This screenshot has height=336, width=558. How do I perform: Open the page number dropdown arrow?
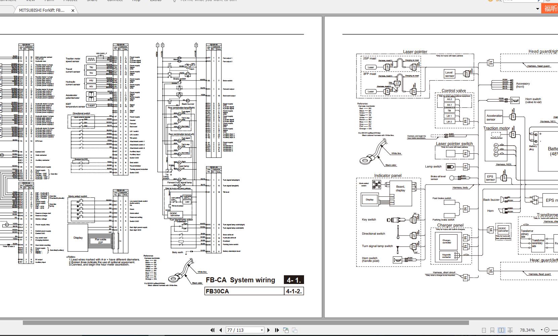pos(262,330)
